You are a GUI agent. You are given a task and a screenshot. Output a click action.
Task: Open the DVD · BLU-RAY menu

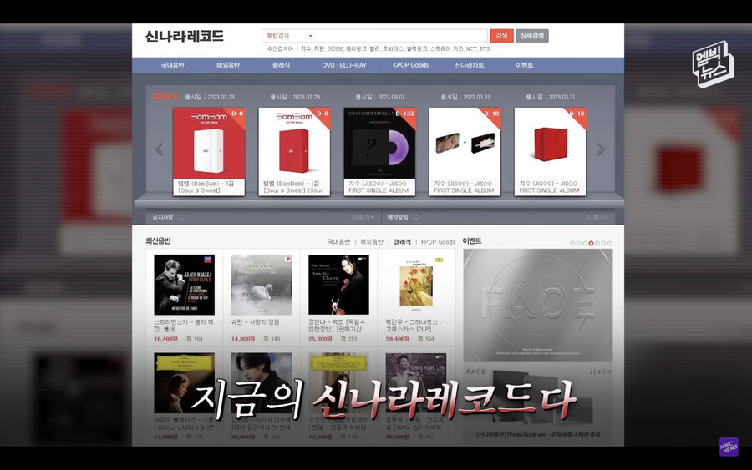click(344, 65)
